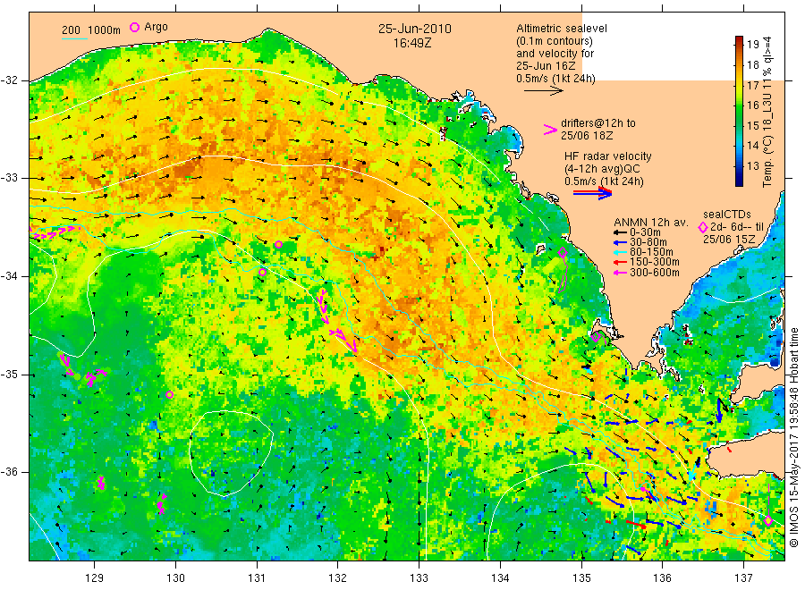Click the black 0-30m ANMN legend arrow
Screen dimensions: 805x590
tap(620, 232)
